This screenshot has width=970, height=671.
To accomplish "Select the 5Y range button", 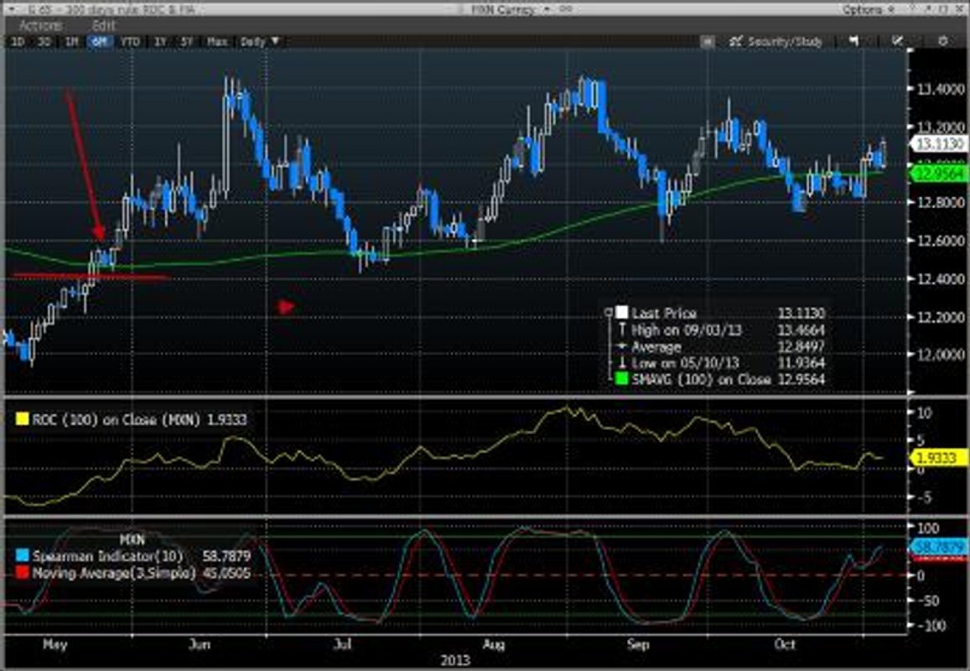I will pyautogui.click(x=187, y=41).
